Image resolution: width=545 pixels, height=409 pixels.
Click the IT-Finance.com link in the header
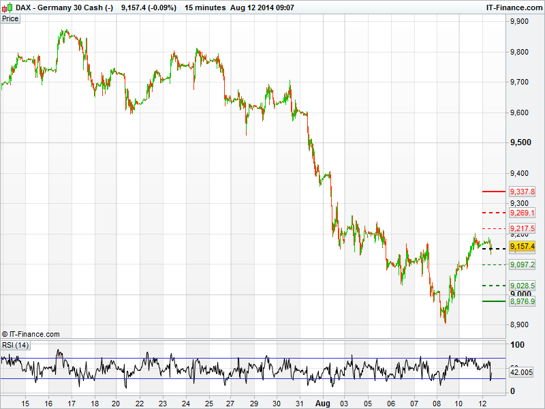pyautogui.click(x=513, y=7)
